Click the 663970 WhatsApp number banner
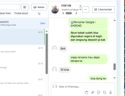Image resolution: width=125 pixels, height=96 pixels. tap(24, 23)
